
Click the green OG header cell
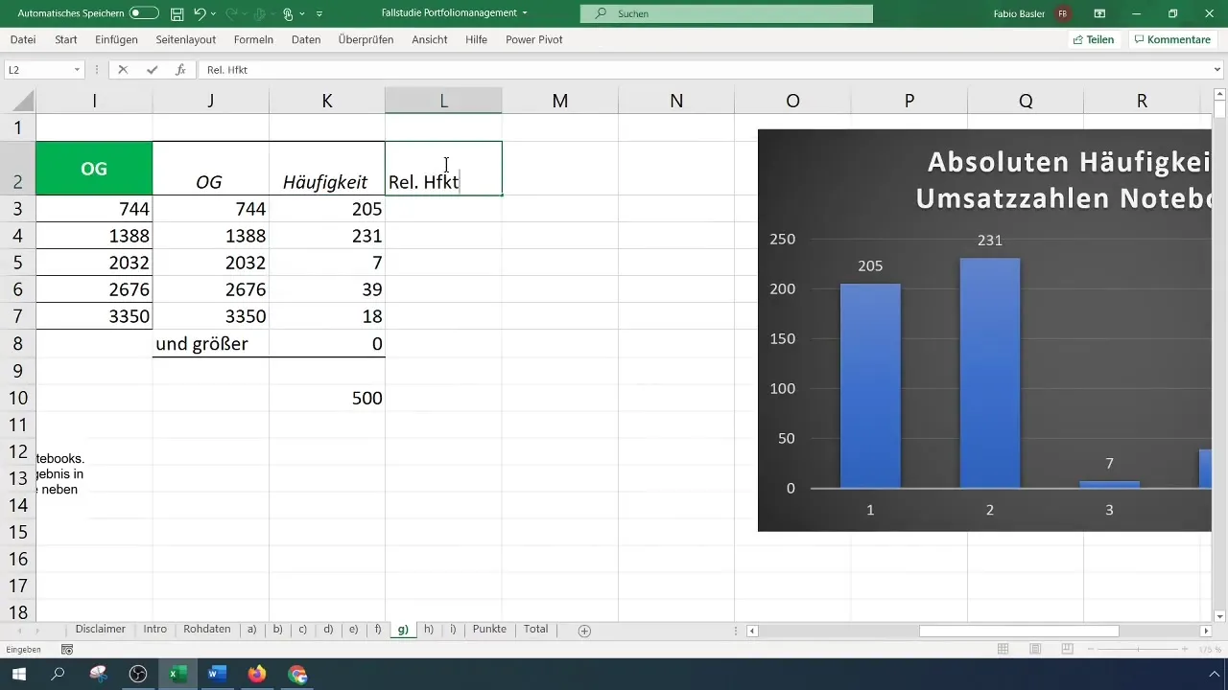click(x=94, y=169)
